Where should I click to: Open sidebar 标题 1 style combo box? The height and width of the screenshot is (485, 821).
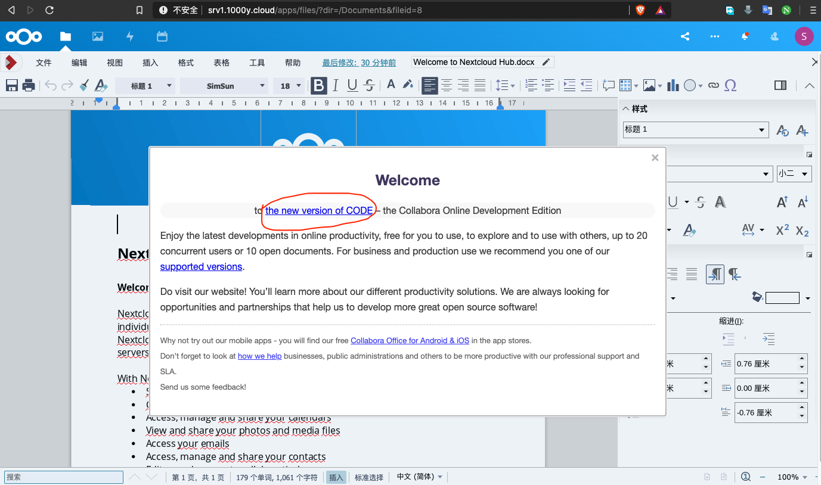[x=695, y=129]
